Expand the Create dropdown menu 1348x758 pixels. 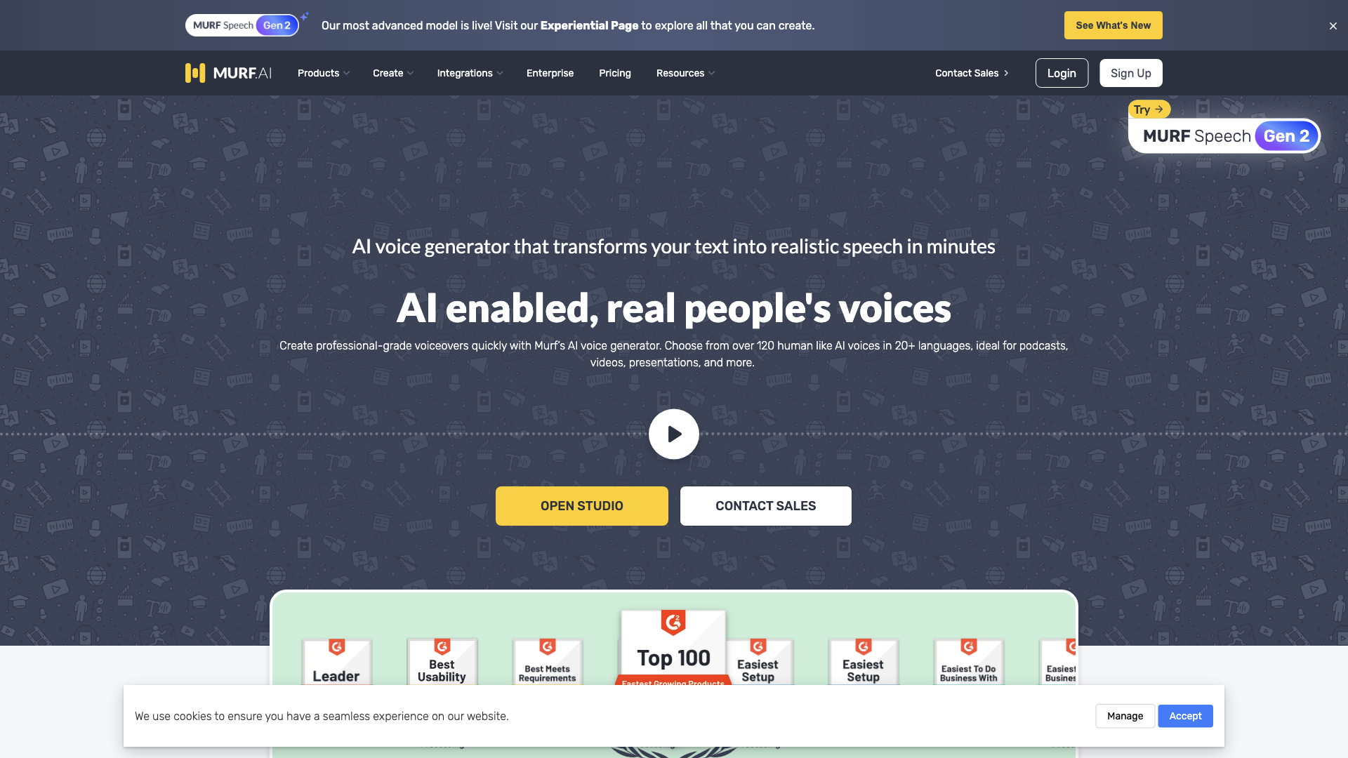(392, 72)
